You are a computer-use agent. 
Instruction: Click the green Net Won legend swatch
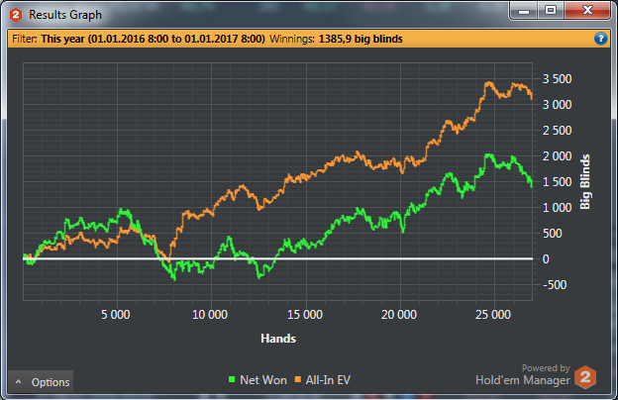232,379
